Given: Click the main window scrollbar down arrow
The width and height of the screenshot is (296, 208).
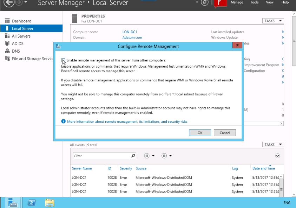Looking at the screenshot, I should pos(294,194).
